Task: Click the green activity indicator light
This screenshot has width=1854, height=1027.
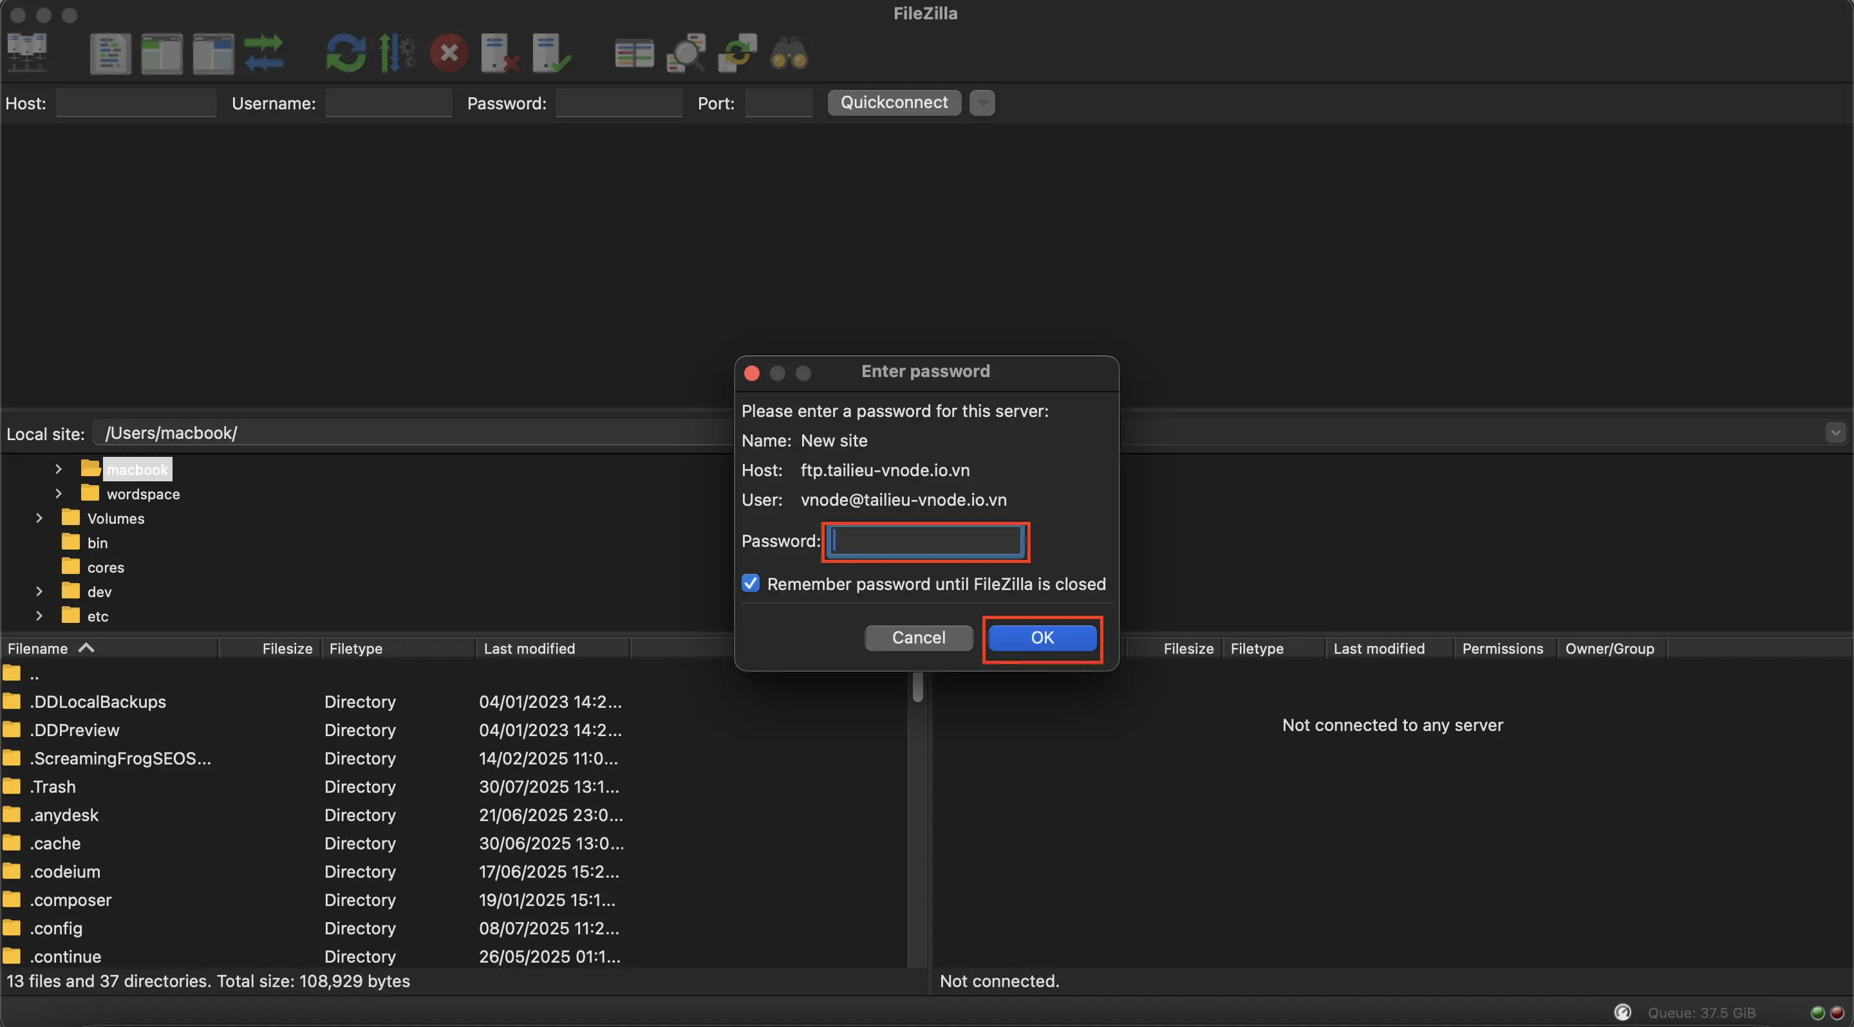Action: [1817, 1013]
